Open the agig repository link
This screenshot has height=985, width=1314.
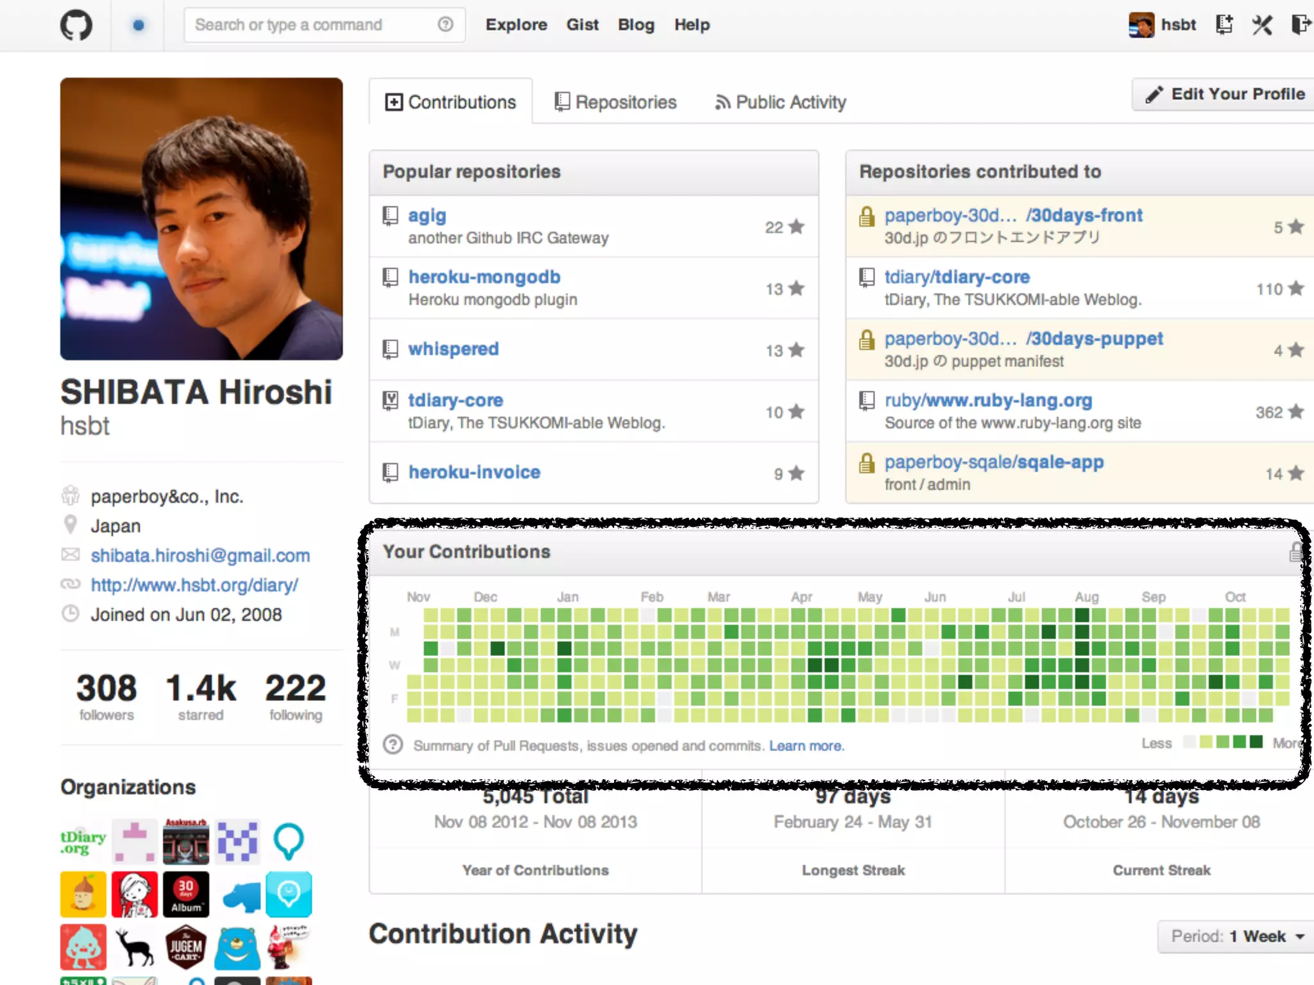[427, 215]
